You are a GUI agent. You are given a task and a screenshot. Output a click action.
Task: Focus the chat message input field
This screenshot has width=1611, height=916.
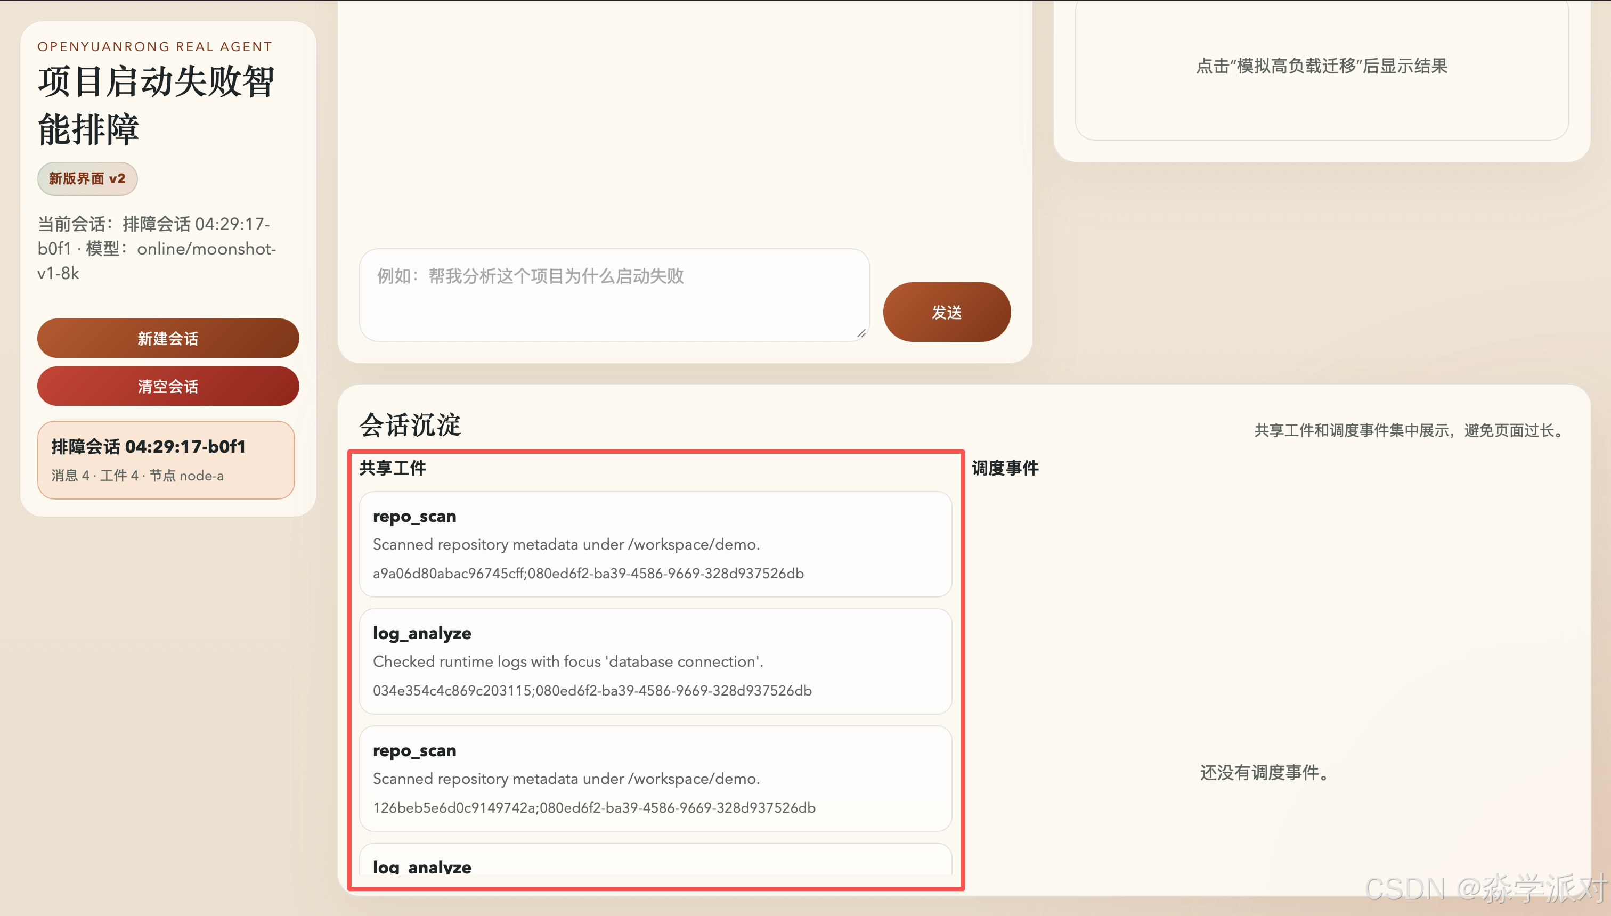click(614, 295)
